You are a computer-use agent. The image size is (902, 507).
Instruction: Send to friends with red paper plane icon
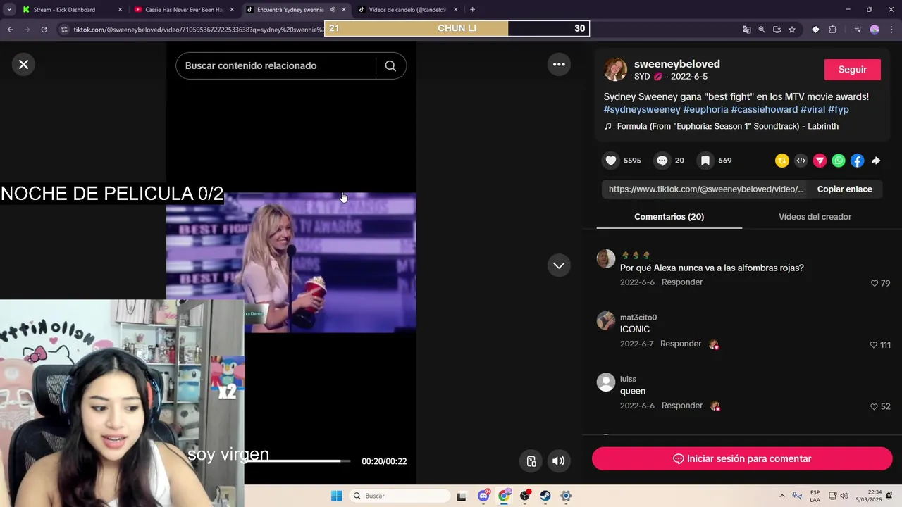pyautogui.click(x=820, y=161)
